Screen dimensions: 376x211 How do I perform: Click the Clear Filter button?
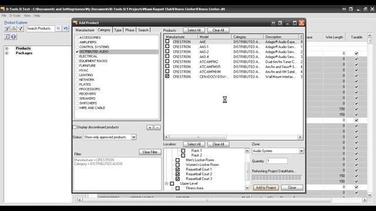(x=150, y=152)
